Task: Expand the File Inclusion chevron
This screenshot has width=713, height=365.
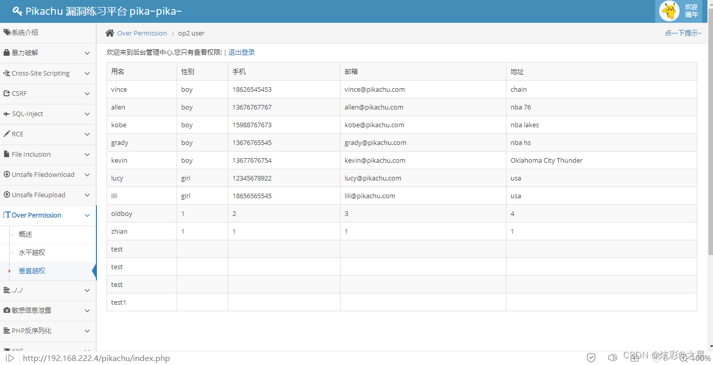Action: 87,154
